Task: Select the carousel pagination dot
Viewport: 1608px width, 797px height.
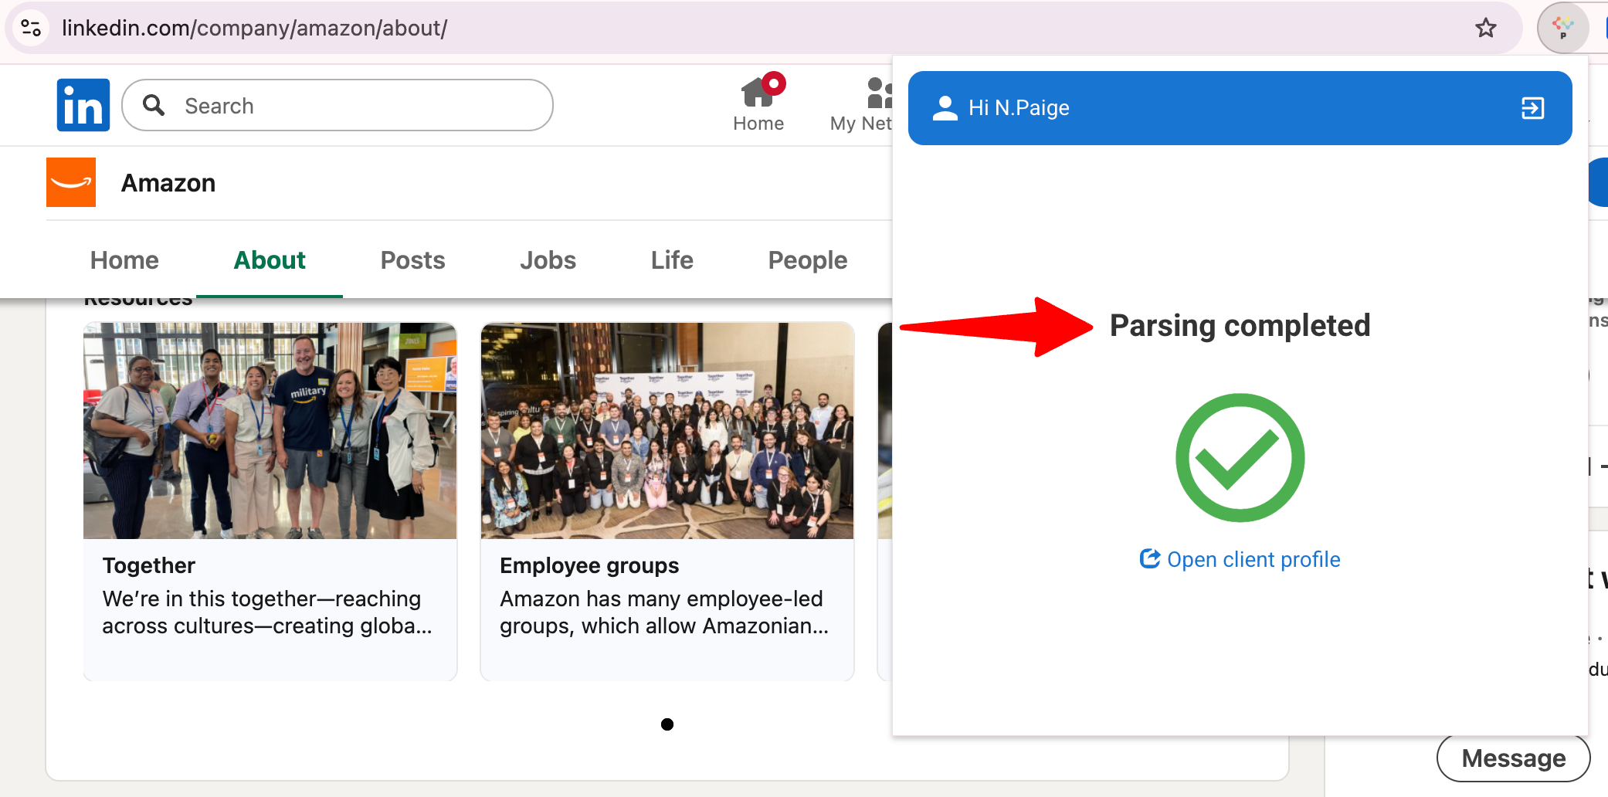Action: pyautogui.click(x=667, y=724)
